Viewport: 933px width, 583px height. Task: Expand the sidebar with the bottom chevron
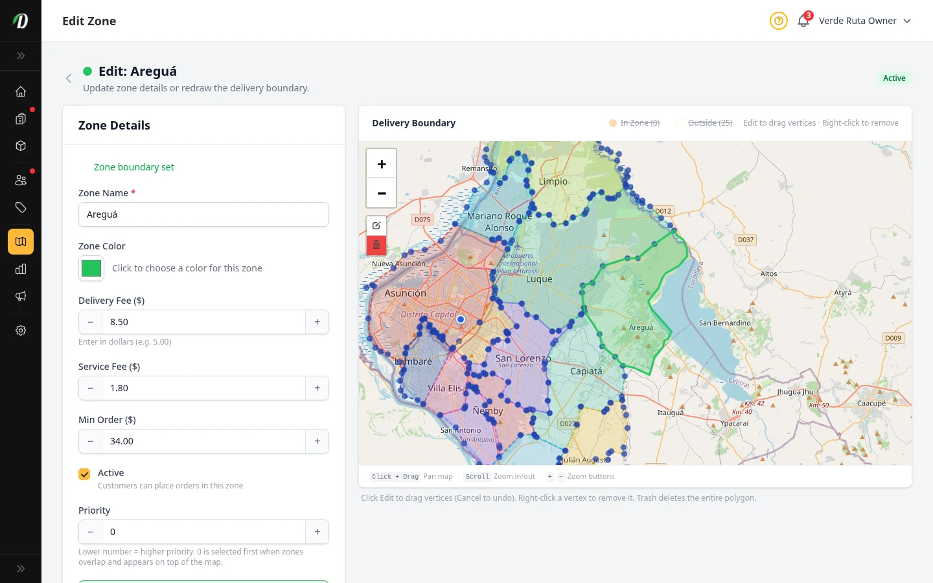click(x=21, y=568)
